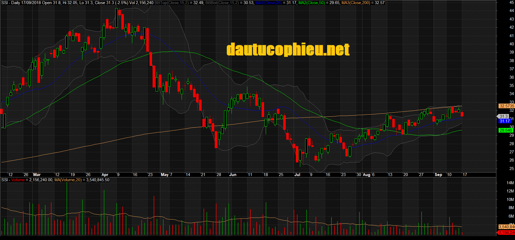
Task: Click the MA3(Close,200) indicator label
Action: pos(356,3)
